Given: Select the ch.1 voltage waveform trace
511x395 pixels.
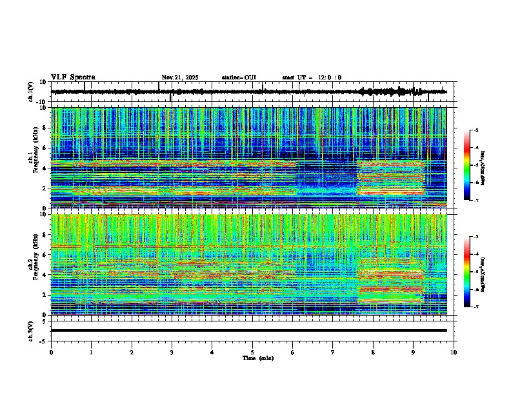Looking at the screenshot, I should [x=248, y=92].
